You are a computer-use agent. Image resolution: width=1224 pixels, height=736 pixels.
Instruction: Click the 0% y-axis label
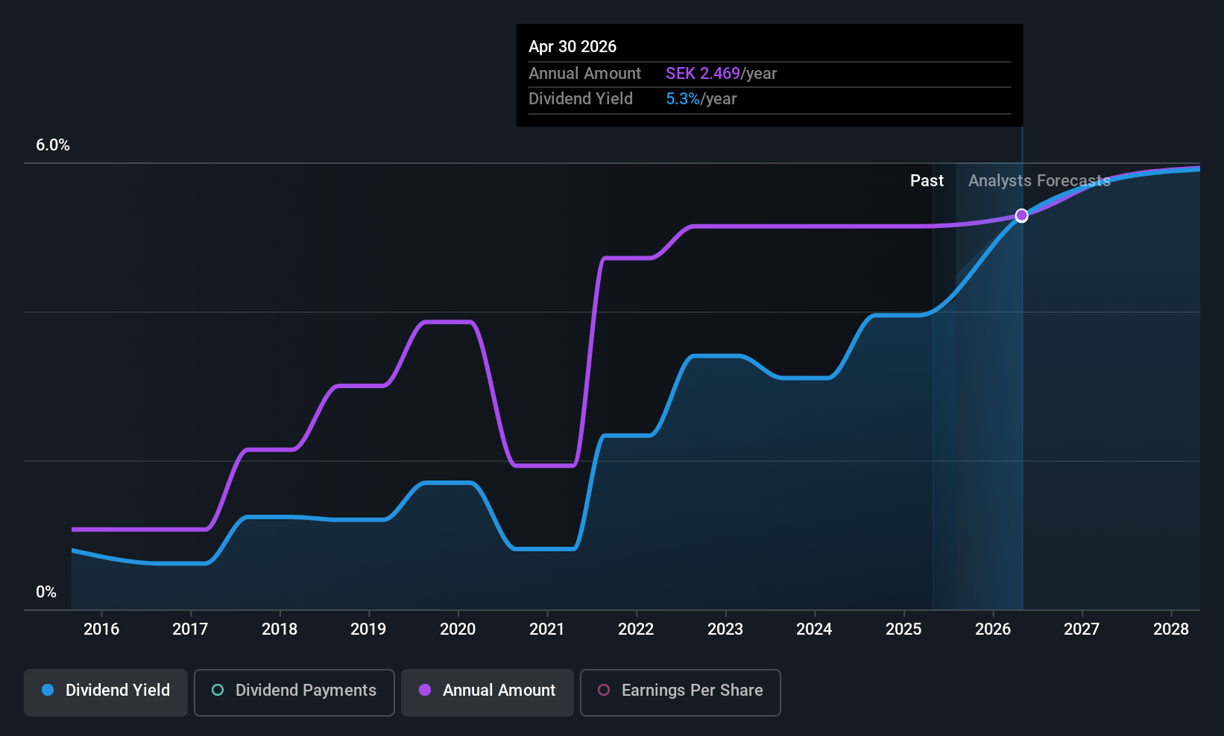click(x=46, y=592)
